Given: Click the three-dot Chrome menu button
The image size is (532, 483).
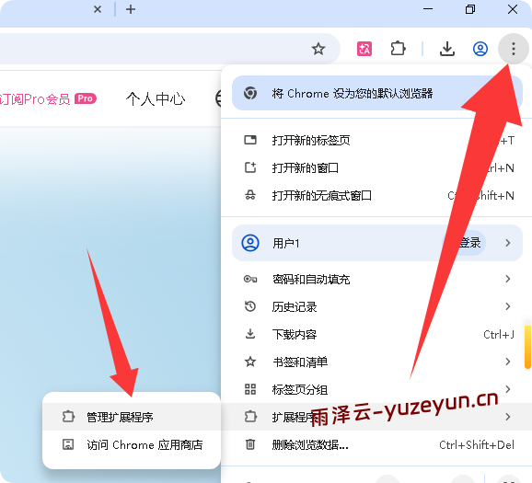Looking at the screenshot, I should (x=514, y=49).
